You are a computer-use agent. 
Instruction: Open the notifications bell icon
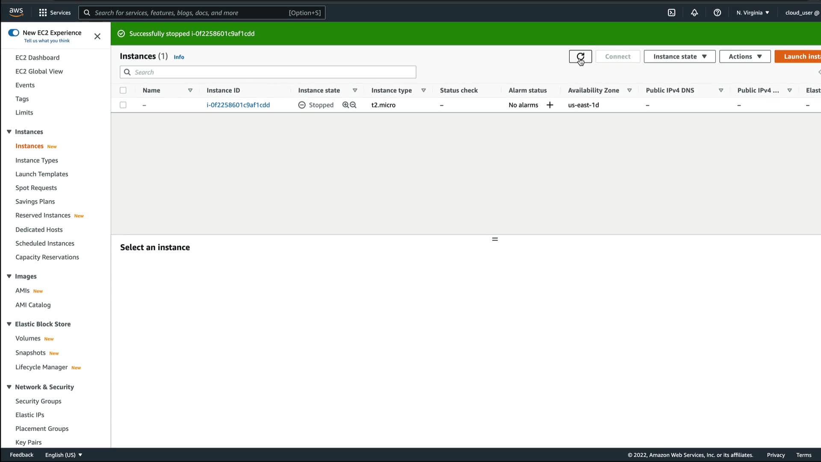(x=694, y=13)
